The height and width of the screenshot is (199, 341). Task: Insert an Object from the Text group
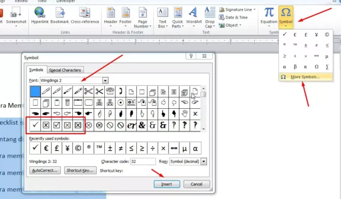coord(230,25)
